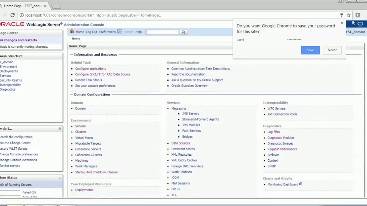
Task: Open JMS Servers under Messaging
Action: [x=190, y=114]
